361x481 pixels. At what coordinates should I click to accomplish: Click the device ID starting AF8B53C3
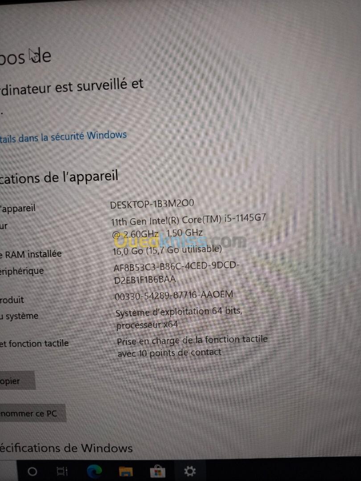176,273
